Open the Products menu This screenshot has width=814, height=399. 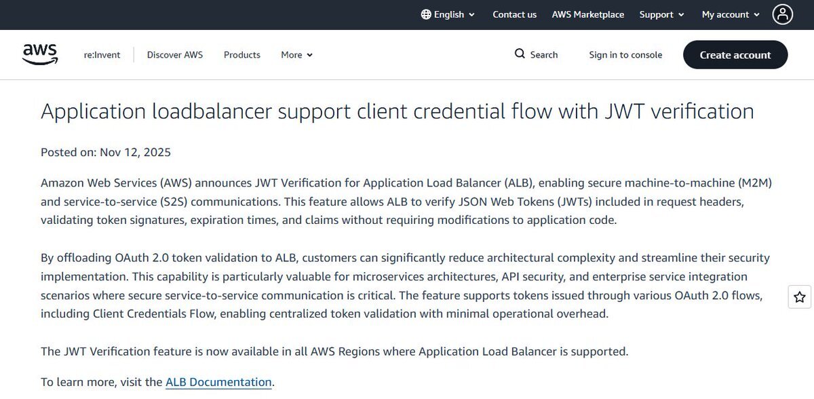click(x=242, y=55)
